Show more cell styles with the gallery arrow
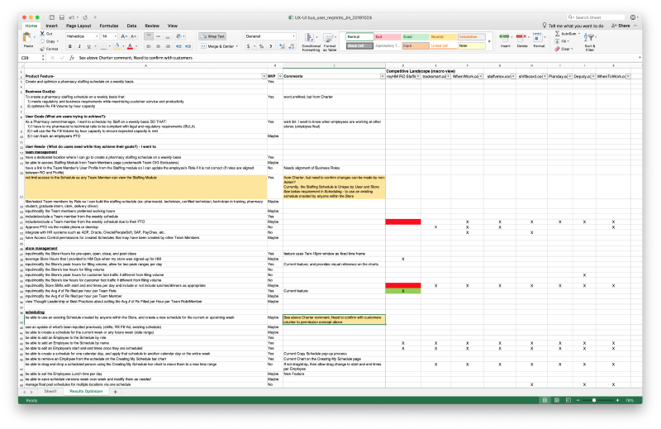This screenshot has height=429, width=661. click(x=489, y=41)
